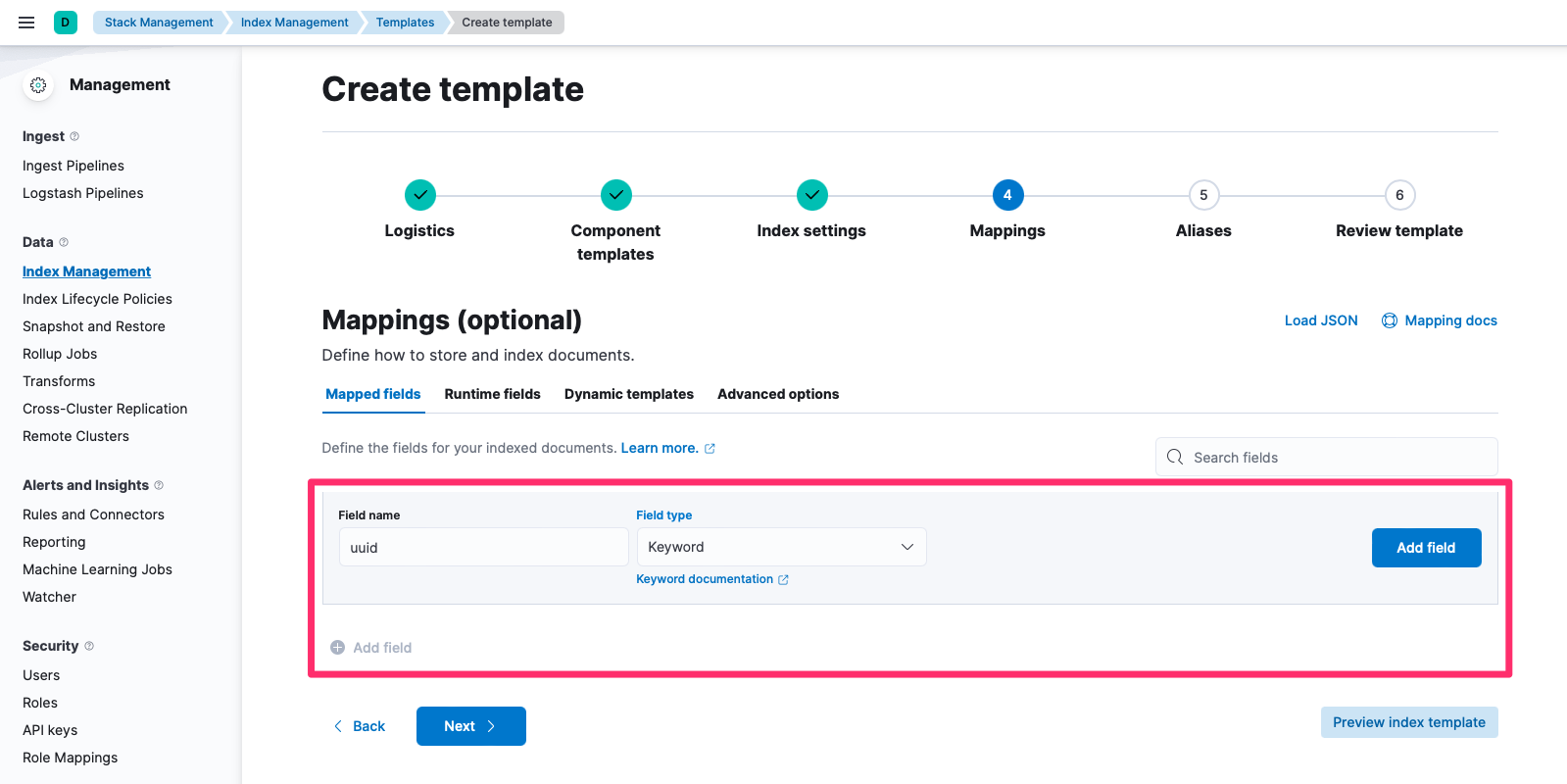Click the Next button

tap(470, 726)
